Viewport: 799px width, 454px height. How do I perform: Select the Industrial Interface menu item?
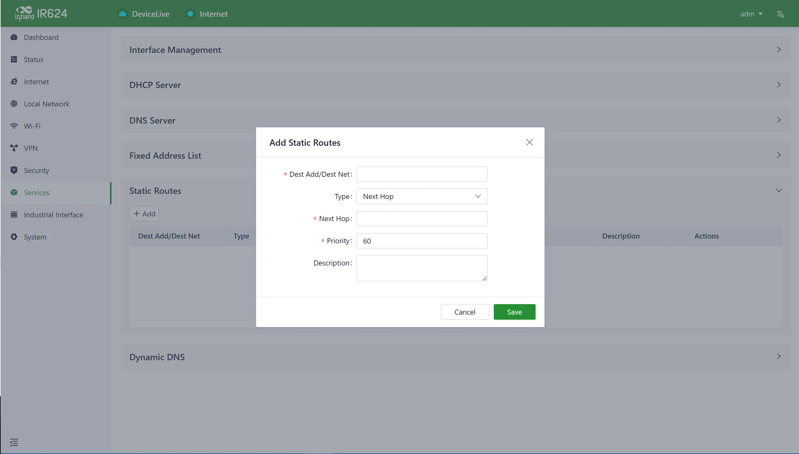pos(56,215)
